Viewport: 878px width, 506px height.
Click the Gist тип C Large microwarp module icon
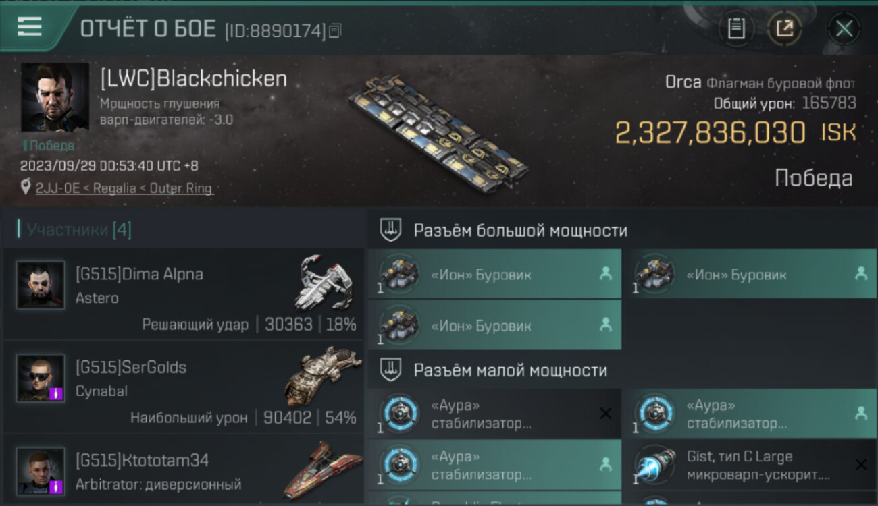654,465
